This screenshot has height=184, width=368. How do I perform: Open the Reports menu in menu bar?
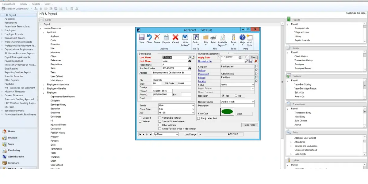[37, 4]
